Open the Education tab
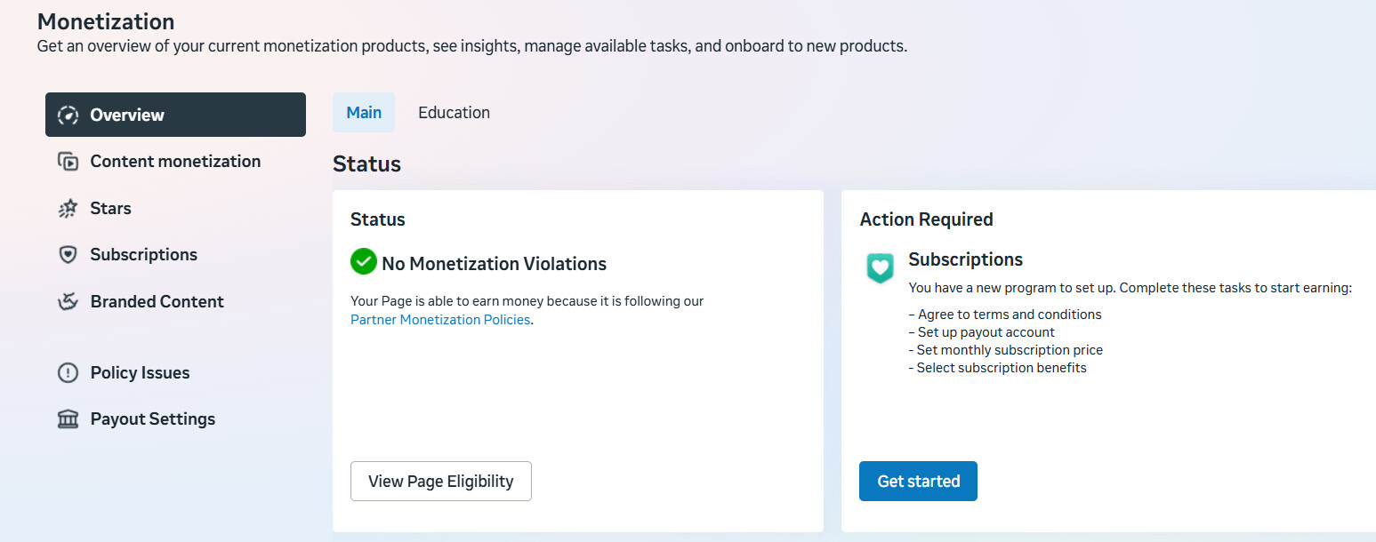Screen dimensions: 1376x542 (454, 113)
